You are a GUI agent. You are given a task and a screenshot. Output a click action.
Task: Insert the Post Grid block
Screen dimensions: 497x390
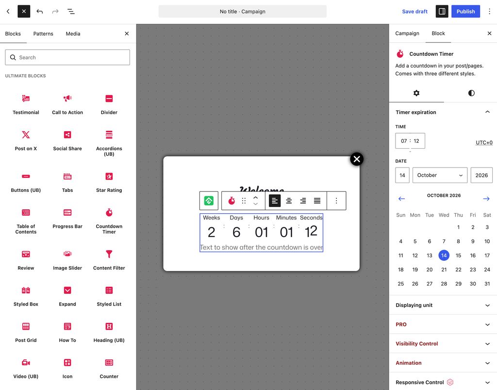[26, 332]
